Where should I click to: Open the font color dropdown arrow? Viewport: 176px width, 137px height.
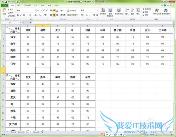42,15
